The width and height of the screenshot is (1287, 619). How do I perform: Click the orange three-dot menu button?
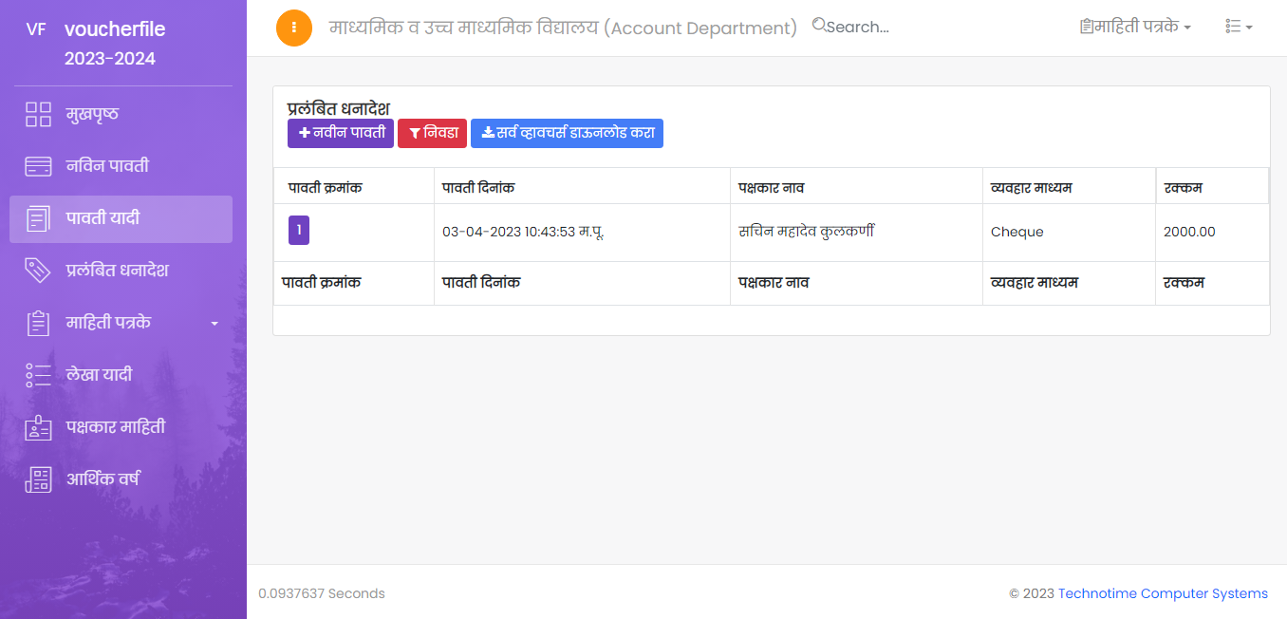pyautogui.click(x=294, y=28)
